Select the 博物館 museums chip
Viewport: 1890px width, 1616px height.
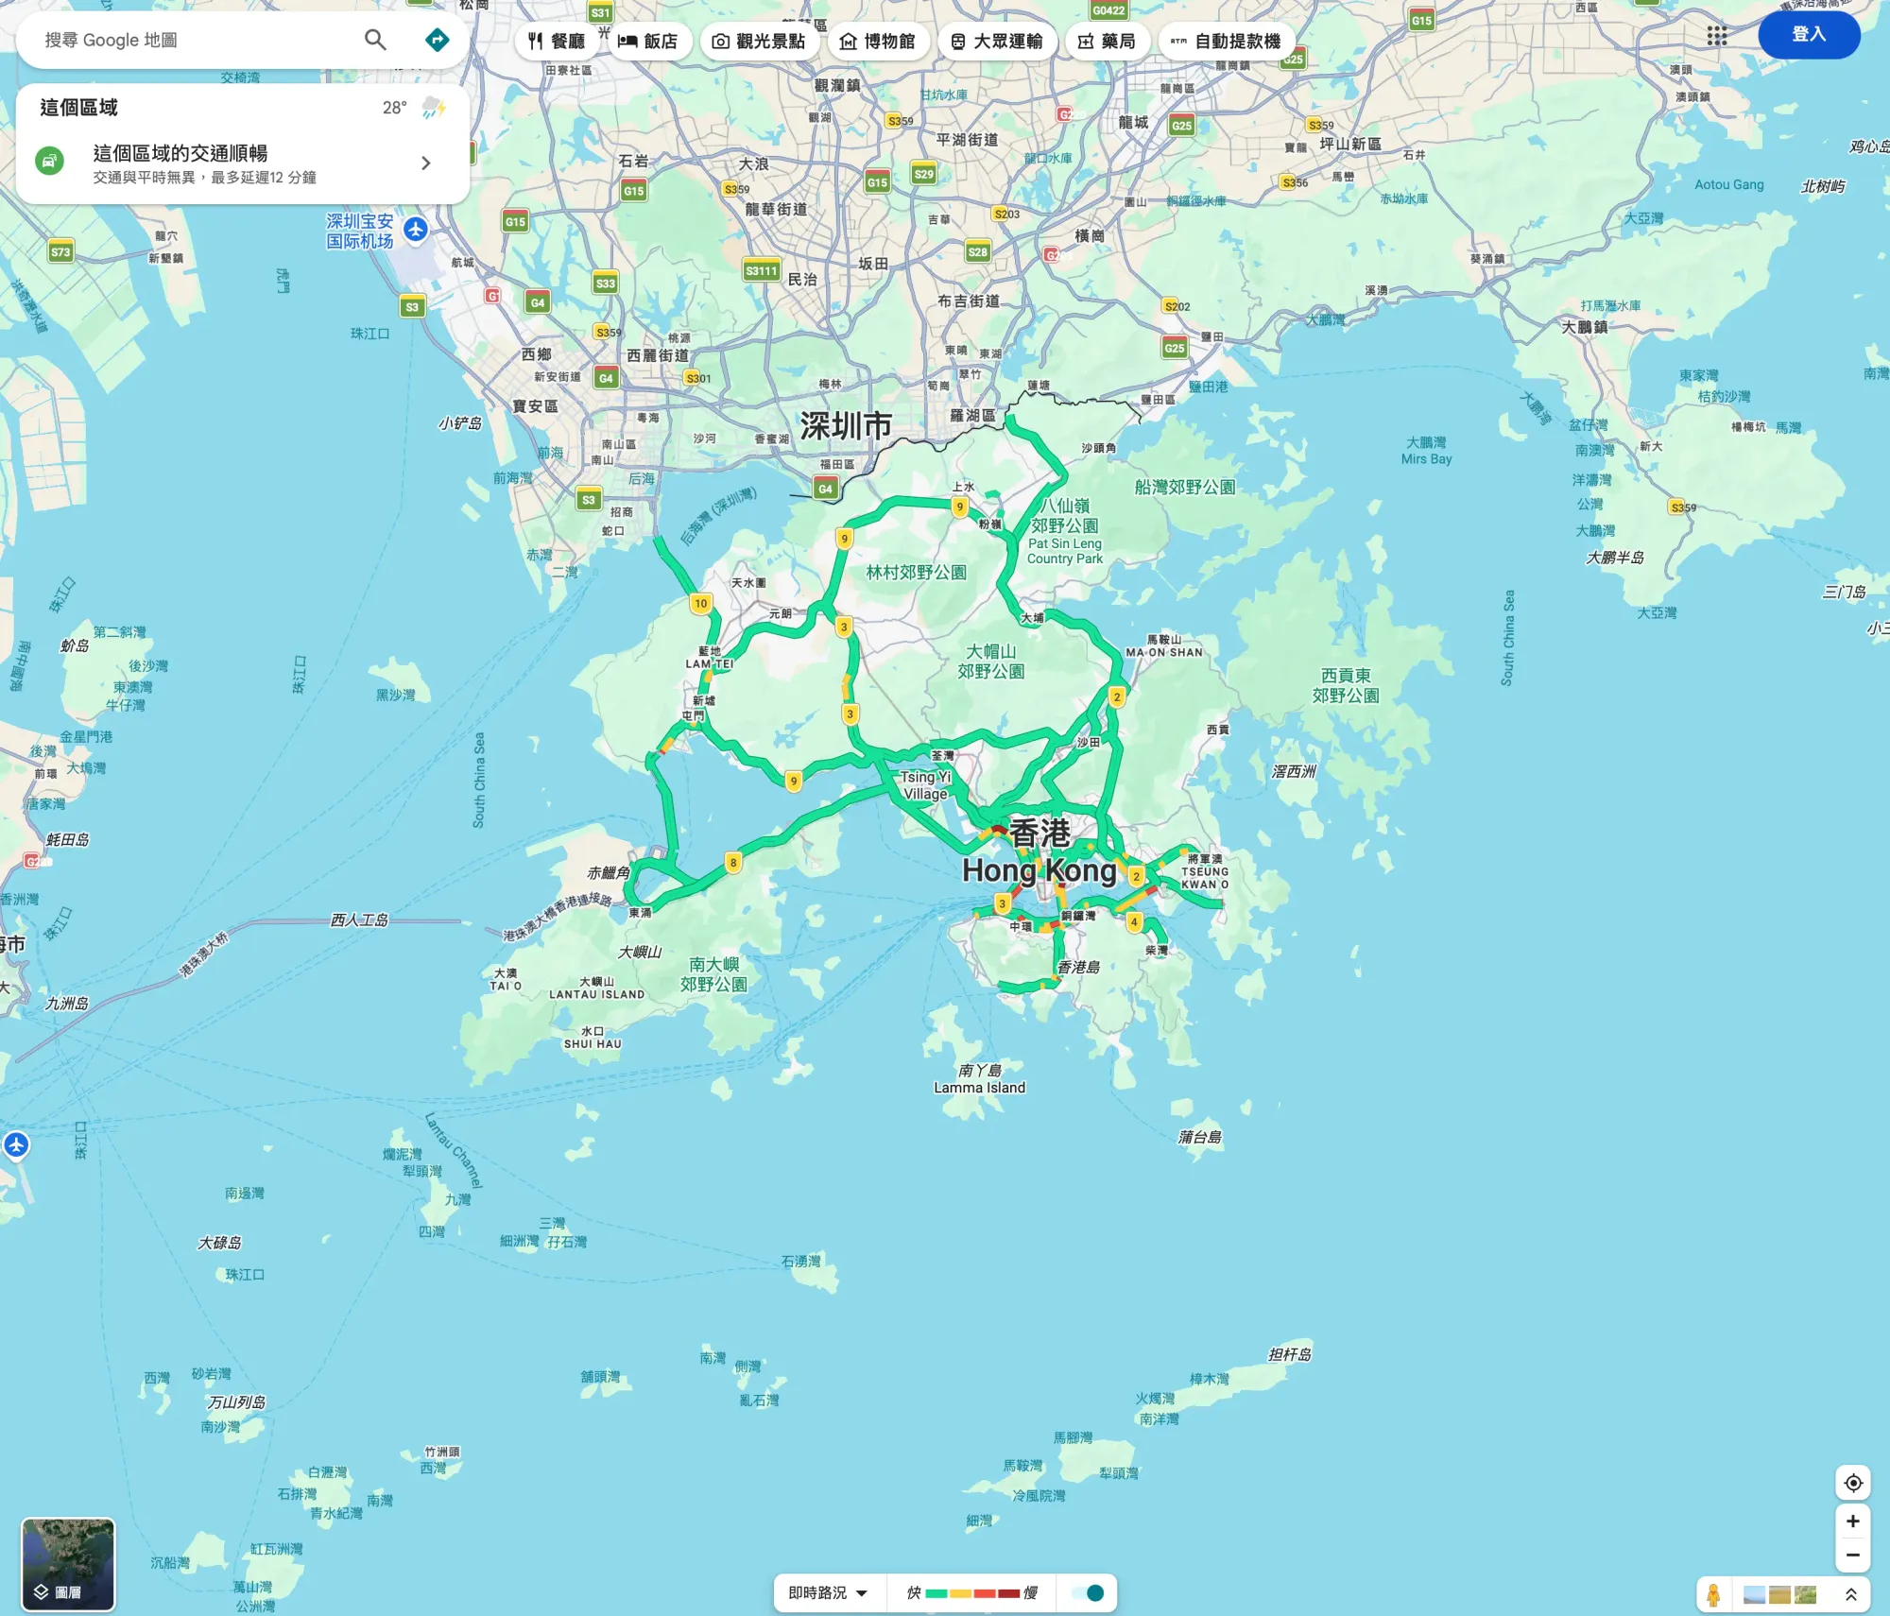coord(878,42)
